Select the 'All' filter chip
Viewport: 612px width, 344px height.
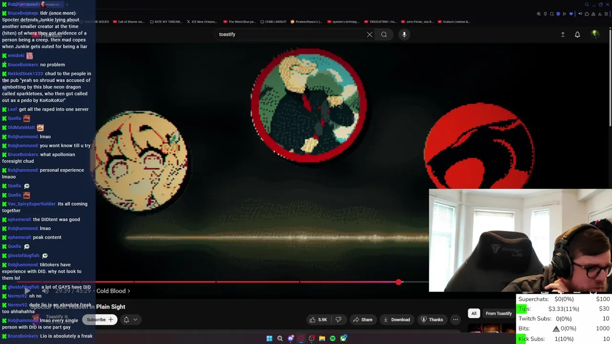pos(474,313)
